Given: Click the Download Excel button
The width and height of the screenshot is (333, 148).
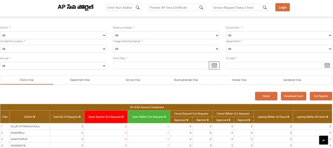Looking at the screenshot, I should [293, 96].
